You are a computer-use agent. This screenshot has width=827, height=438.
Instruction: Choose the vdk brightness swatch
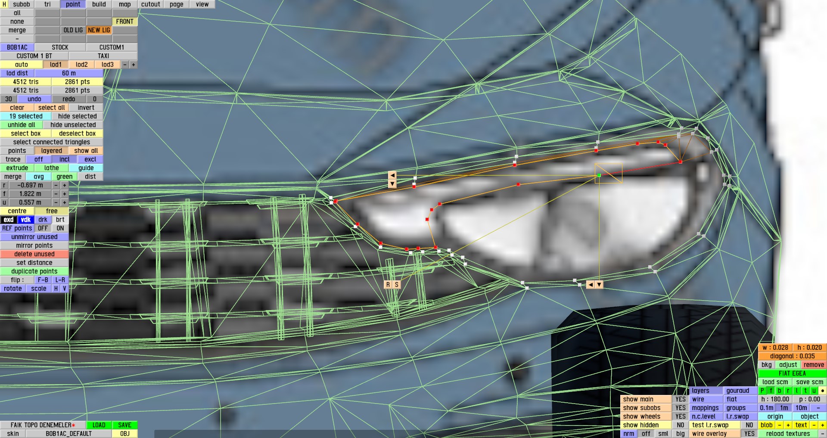(26, 220)
